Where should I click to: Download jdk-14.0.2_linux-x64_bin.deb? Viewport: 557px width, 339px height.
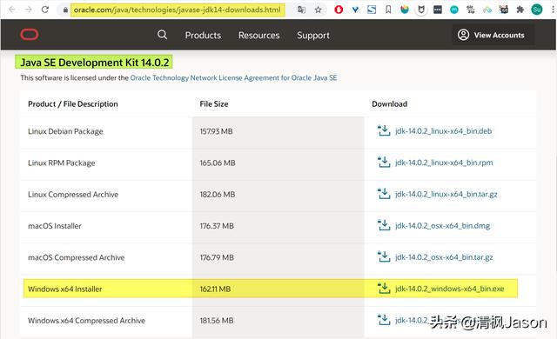(x=443, y=131)
